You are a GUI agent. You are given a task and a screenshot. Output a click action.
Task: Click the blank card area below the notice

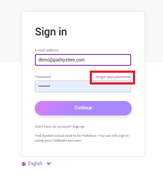(x=83, y=149)
